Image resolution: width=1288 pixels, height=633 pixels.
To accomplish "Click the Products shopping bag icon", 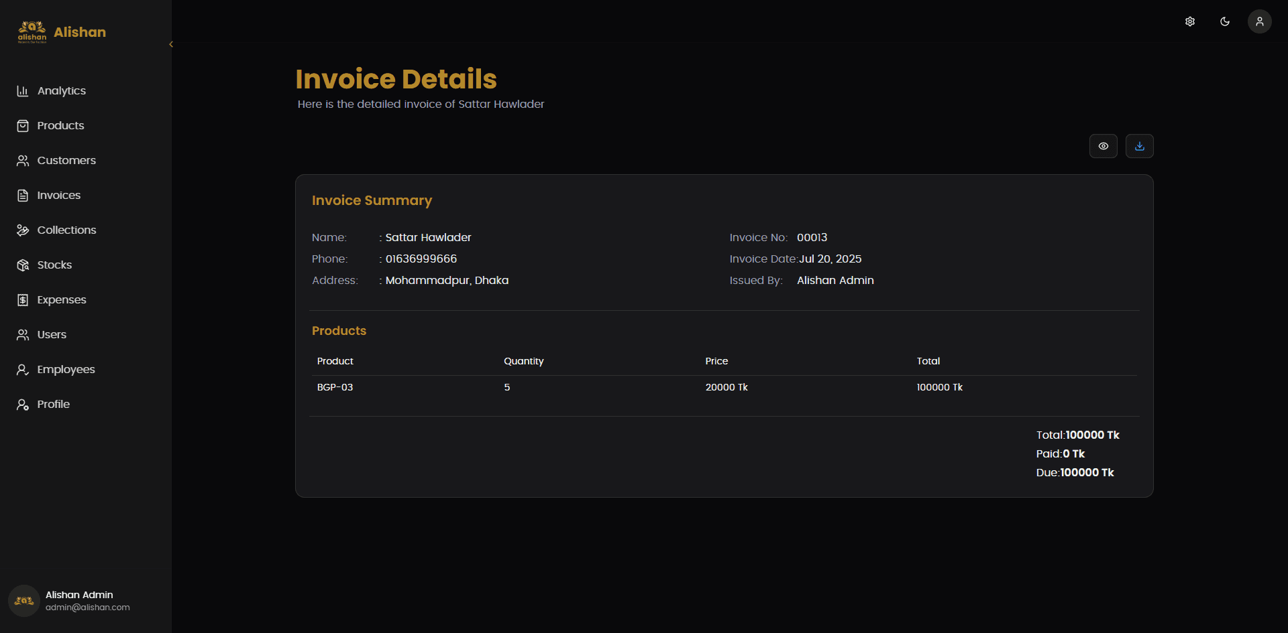I will (x=23, y=126).
